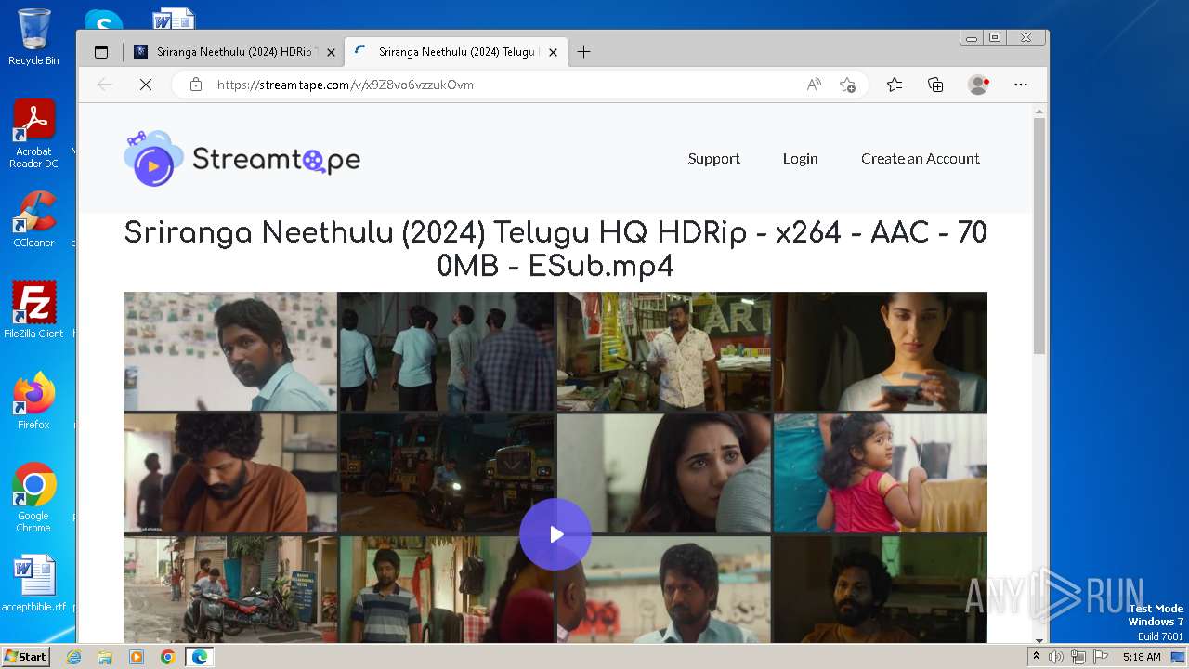Screen dimensions: 1189x669
Task: Go back to previous page
Action: (x=105, y=85)
